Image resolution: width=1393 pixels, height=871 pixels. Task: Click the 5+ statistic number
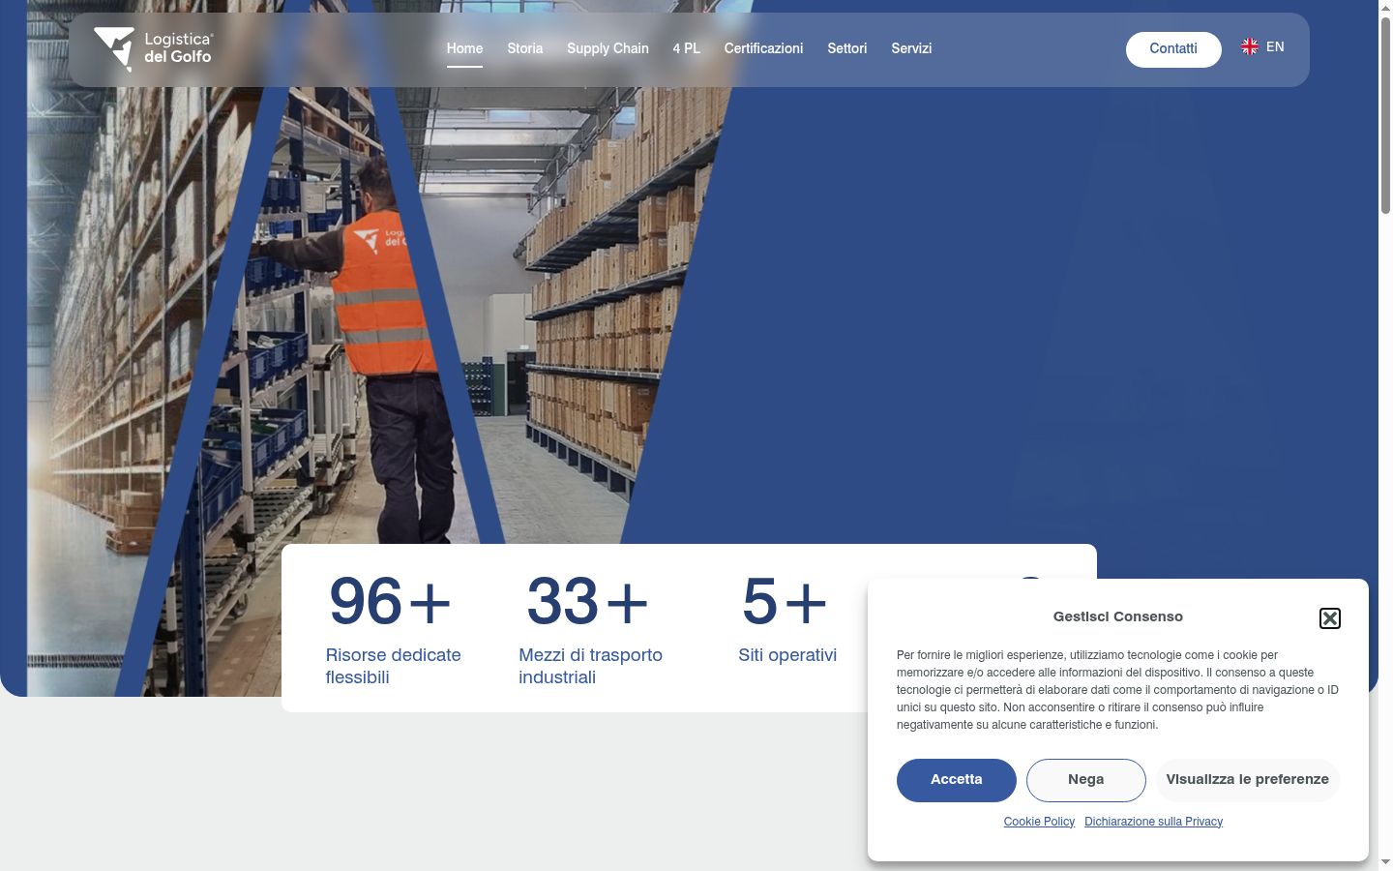click(785, 601)
